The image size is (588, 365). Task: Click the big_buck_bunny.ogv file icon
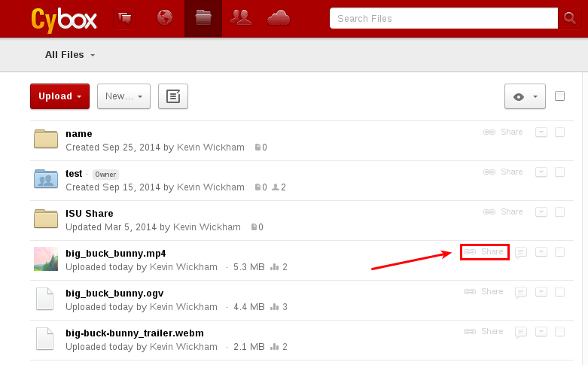[45, 299]
